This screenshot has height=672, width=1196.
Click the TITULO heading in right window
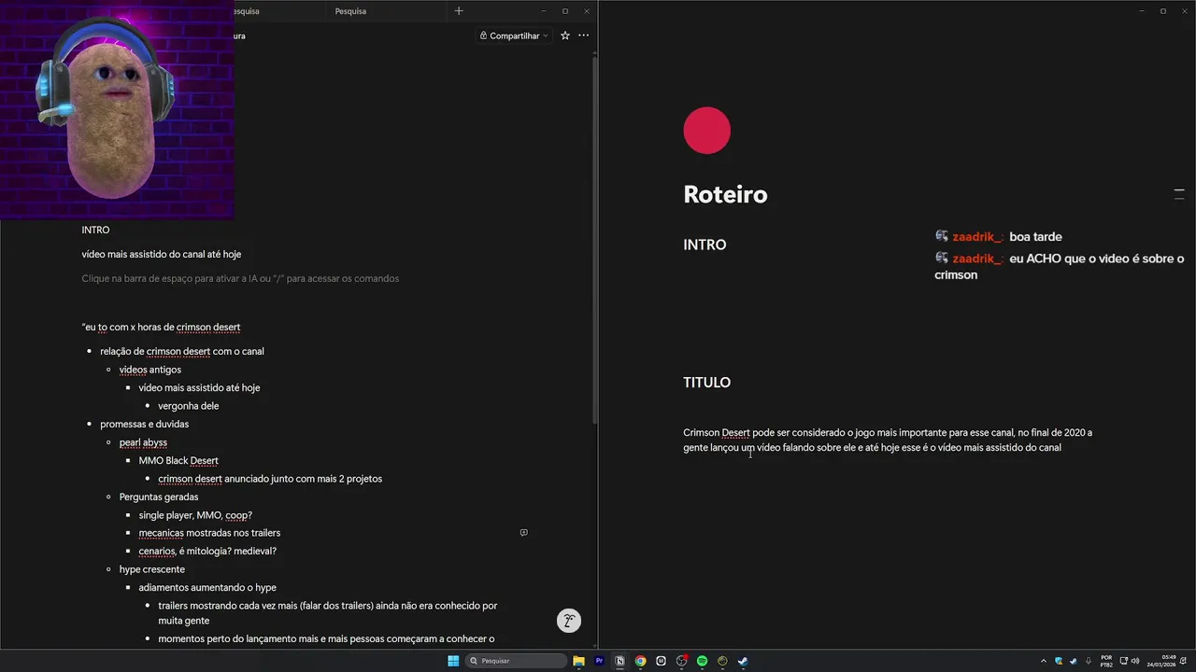[706, 383]
